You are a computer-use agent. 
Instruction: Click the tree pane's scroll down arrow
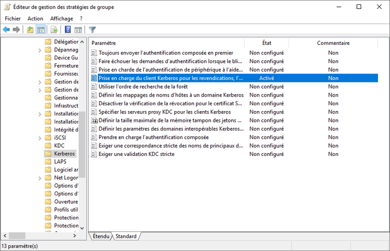82,227
